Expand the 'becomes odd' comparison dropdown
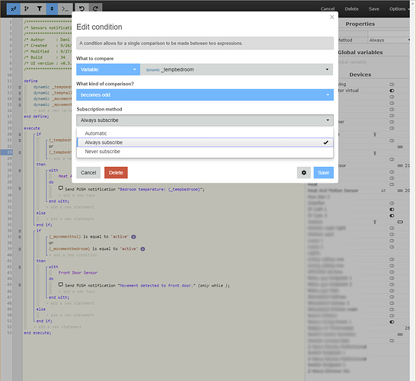Viewport: 416px width, 381px height. point(205,94)
